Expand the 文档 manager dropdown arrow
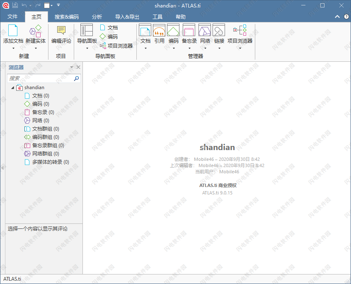351x284 pixels. (x=145, y=48)
